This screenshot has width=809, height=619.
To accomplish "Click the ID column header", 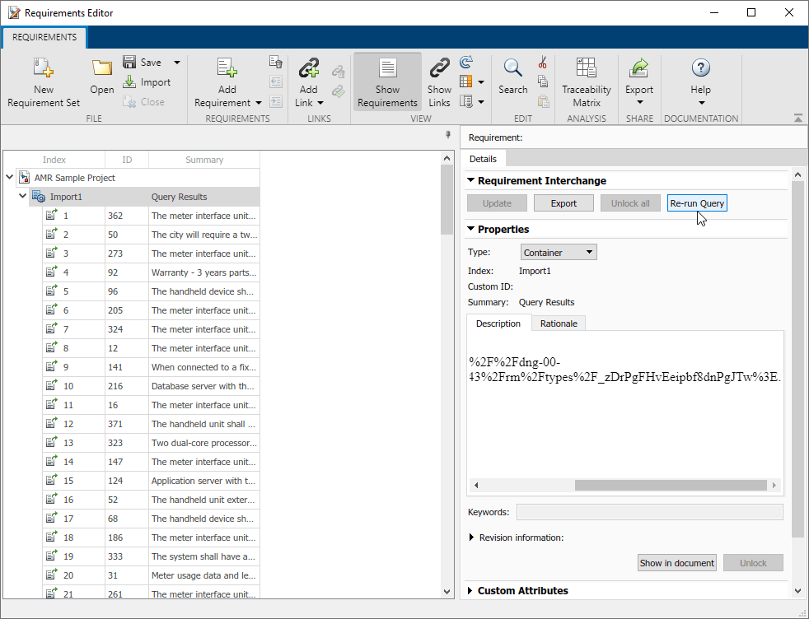I will pos(127,160).
